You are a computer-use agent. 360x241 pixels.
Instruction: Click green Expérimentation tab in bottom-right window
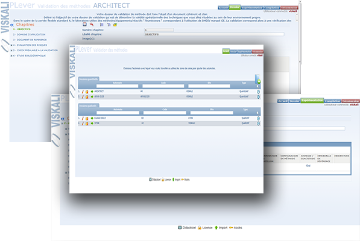point(312,101)
